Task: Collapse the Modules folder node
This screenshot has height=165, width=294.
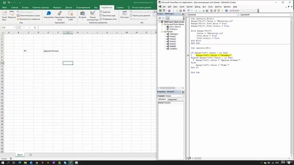Action: (x=162, y=32)
